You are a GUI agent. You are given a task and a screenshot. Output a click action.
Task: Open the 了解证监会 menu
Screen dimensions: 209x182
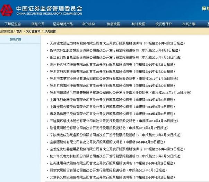click(x=13, y=24)
